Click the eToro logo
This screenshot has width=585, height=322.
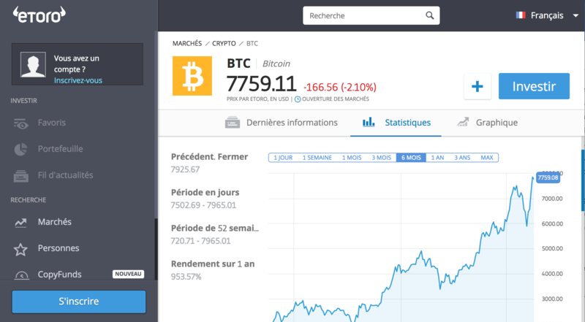[x=39, y=15]
